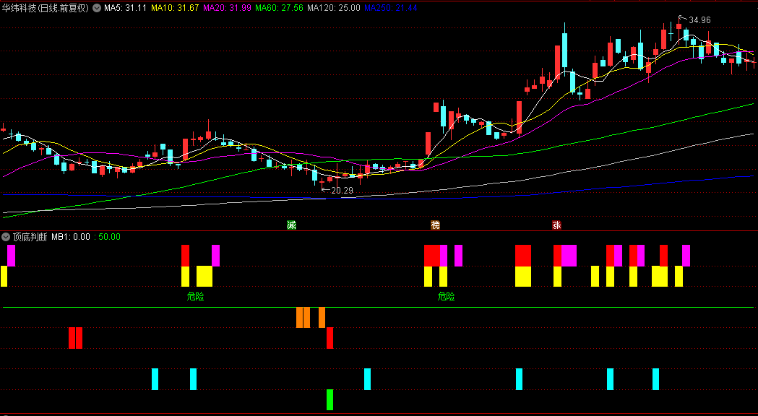
Task: Click the green 减 event marker
Action: 291,225
